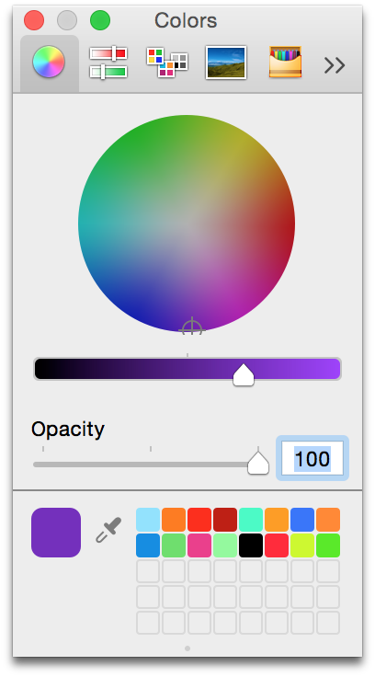Click the Opacity slider knob
This screenshot has width=375, height=677.
click(x=258, y=463)
